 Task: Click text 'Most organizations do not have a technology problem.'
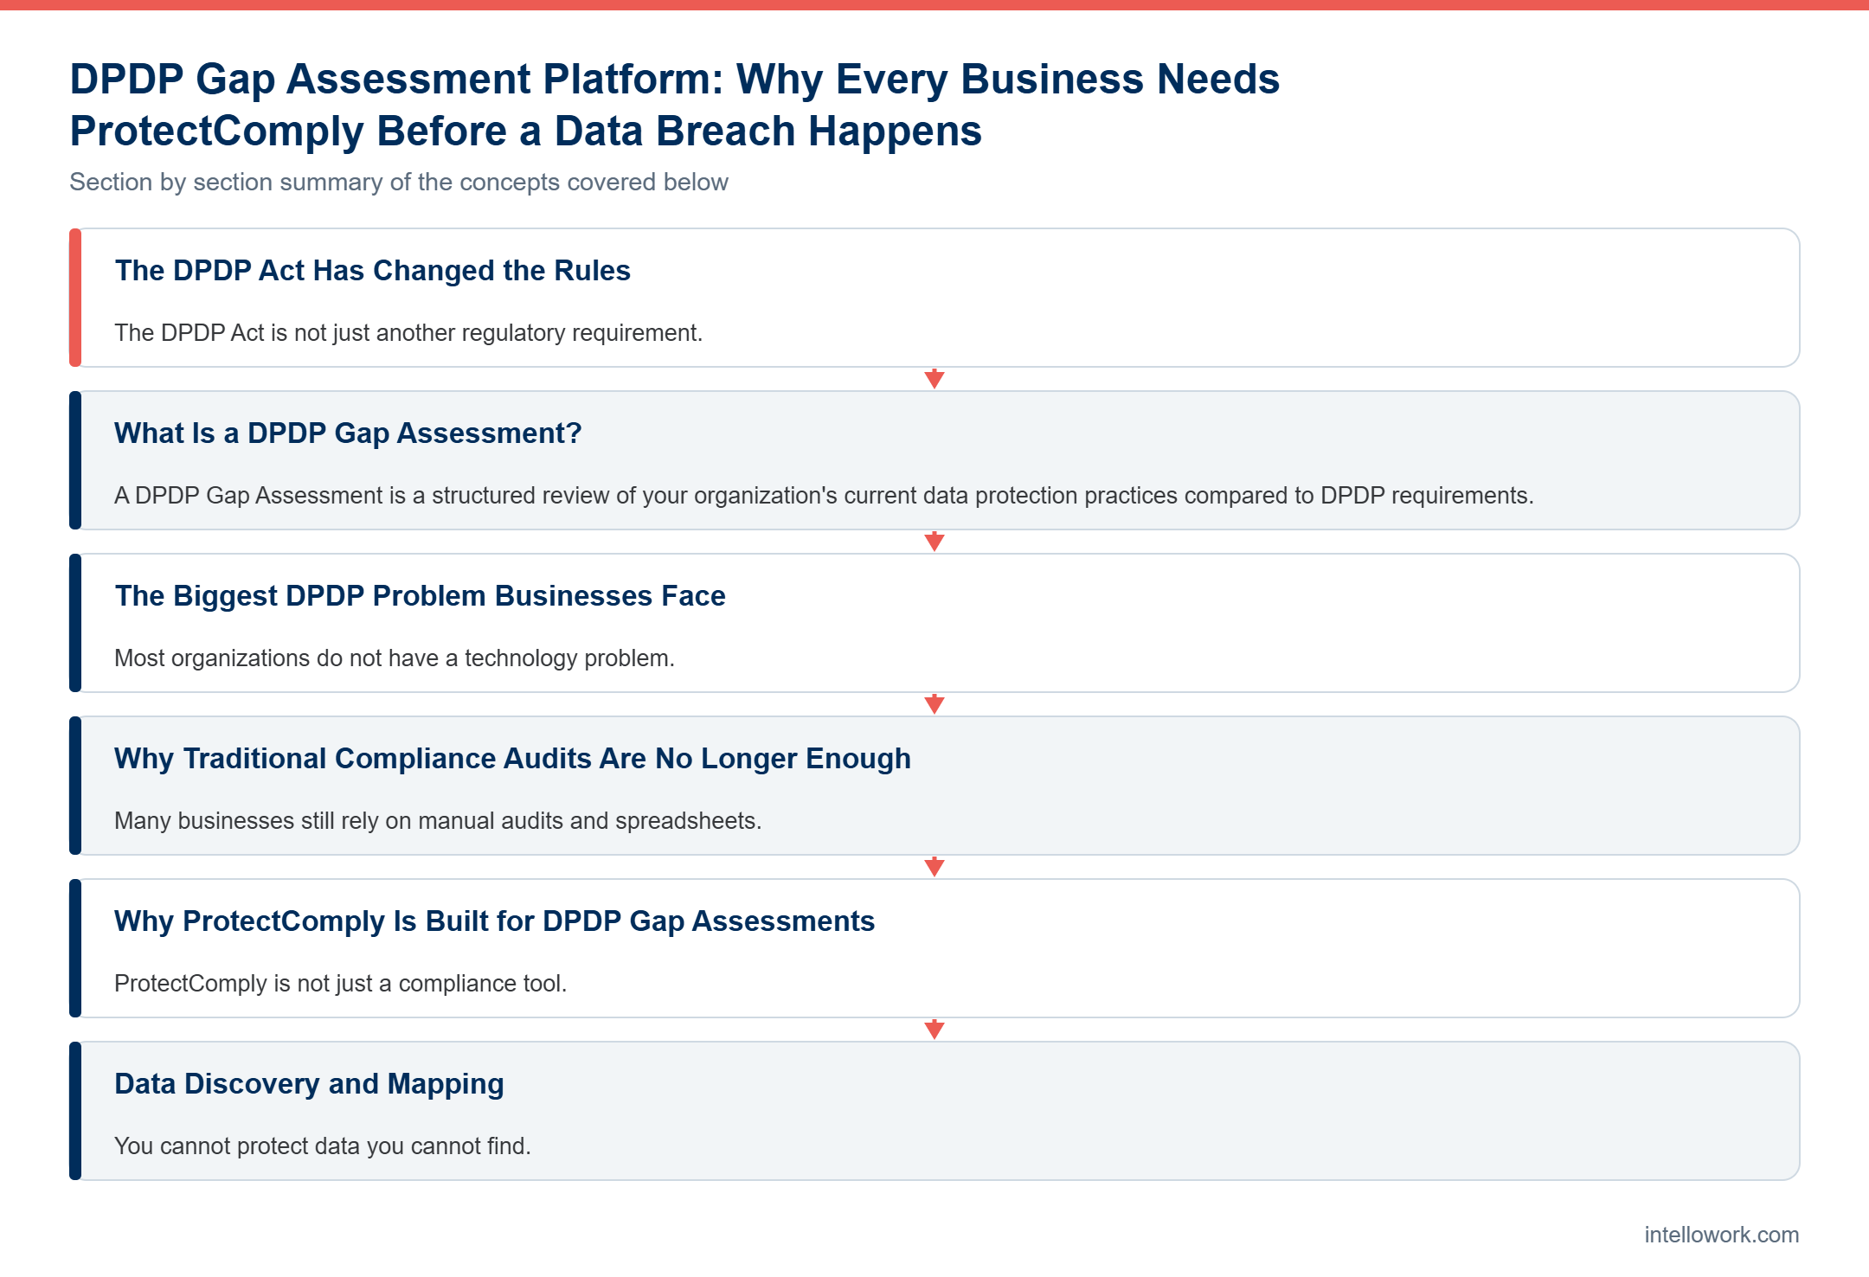tap(395, 658)
